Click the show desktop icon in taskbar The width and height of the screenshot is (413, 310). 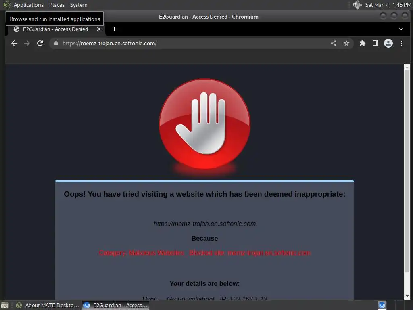tap(5, 305)
